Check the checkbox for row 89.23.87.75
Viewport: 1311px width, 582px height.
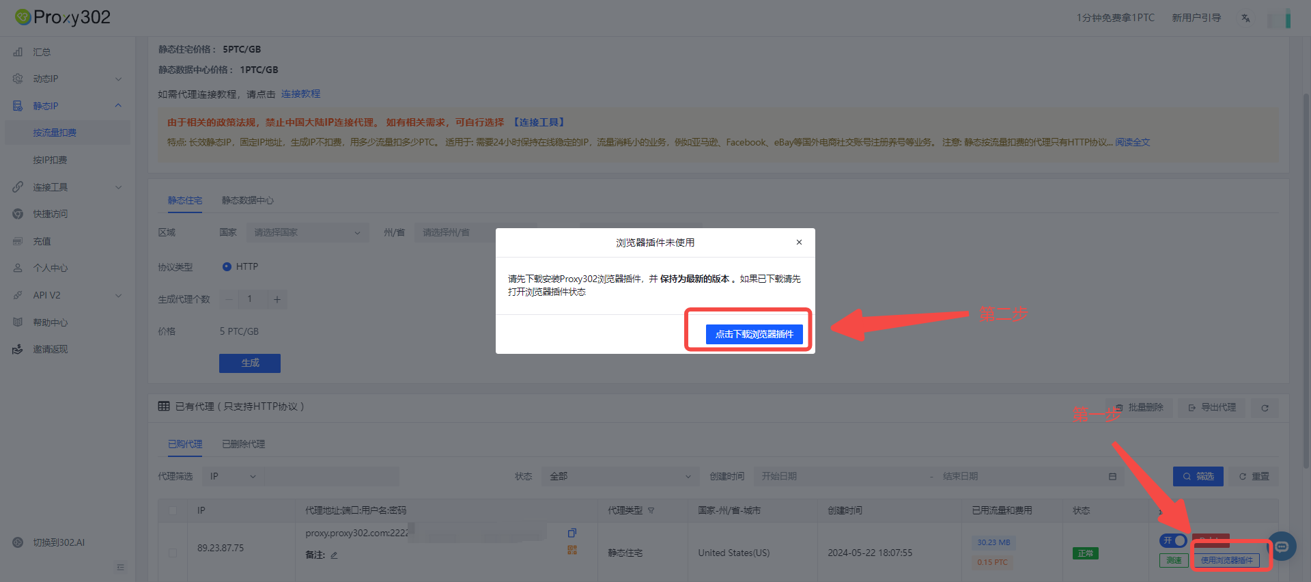coord(172,553)
